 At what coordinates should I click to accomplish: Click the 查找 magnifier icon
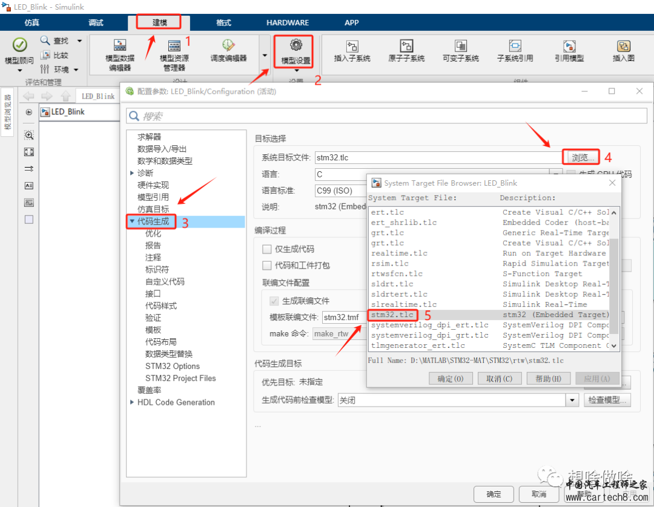pos(45,41)
